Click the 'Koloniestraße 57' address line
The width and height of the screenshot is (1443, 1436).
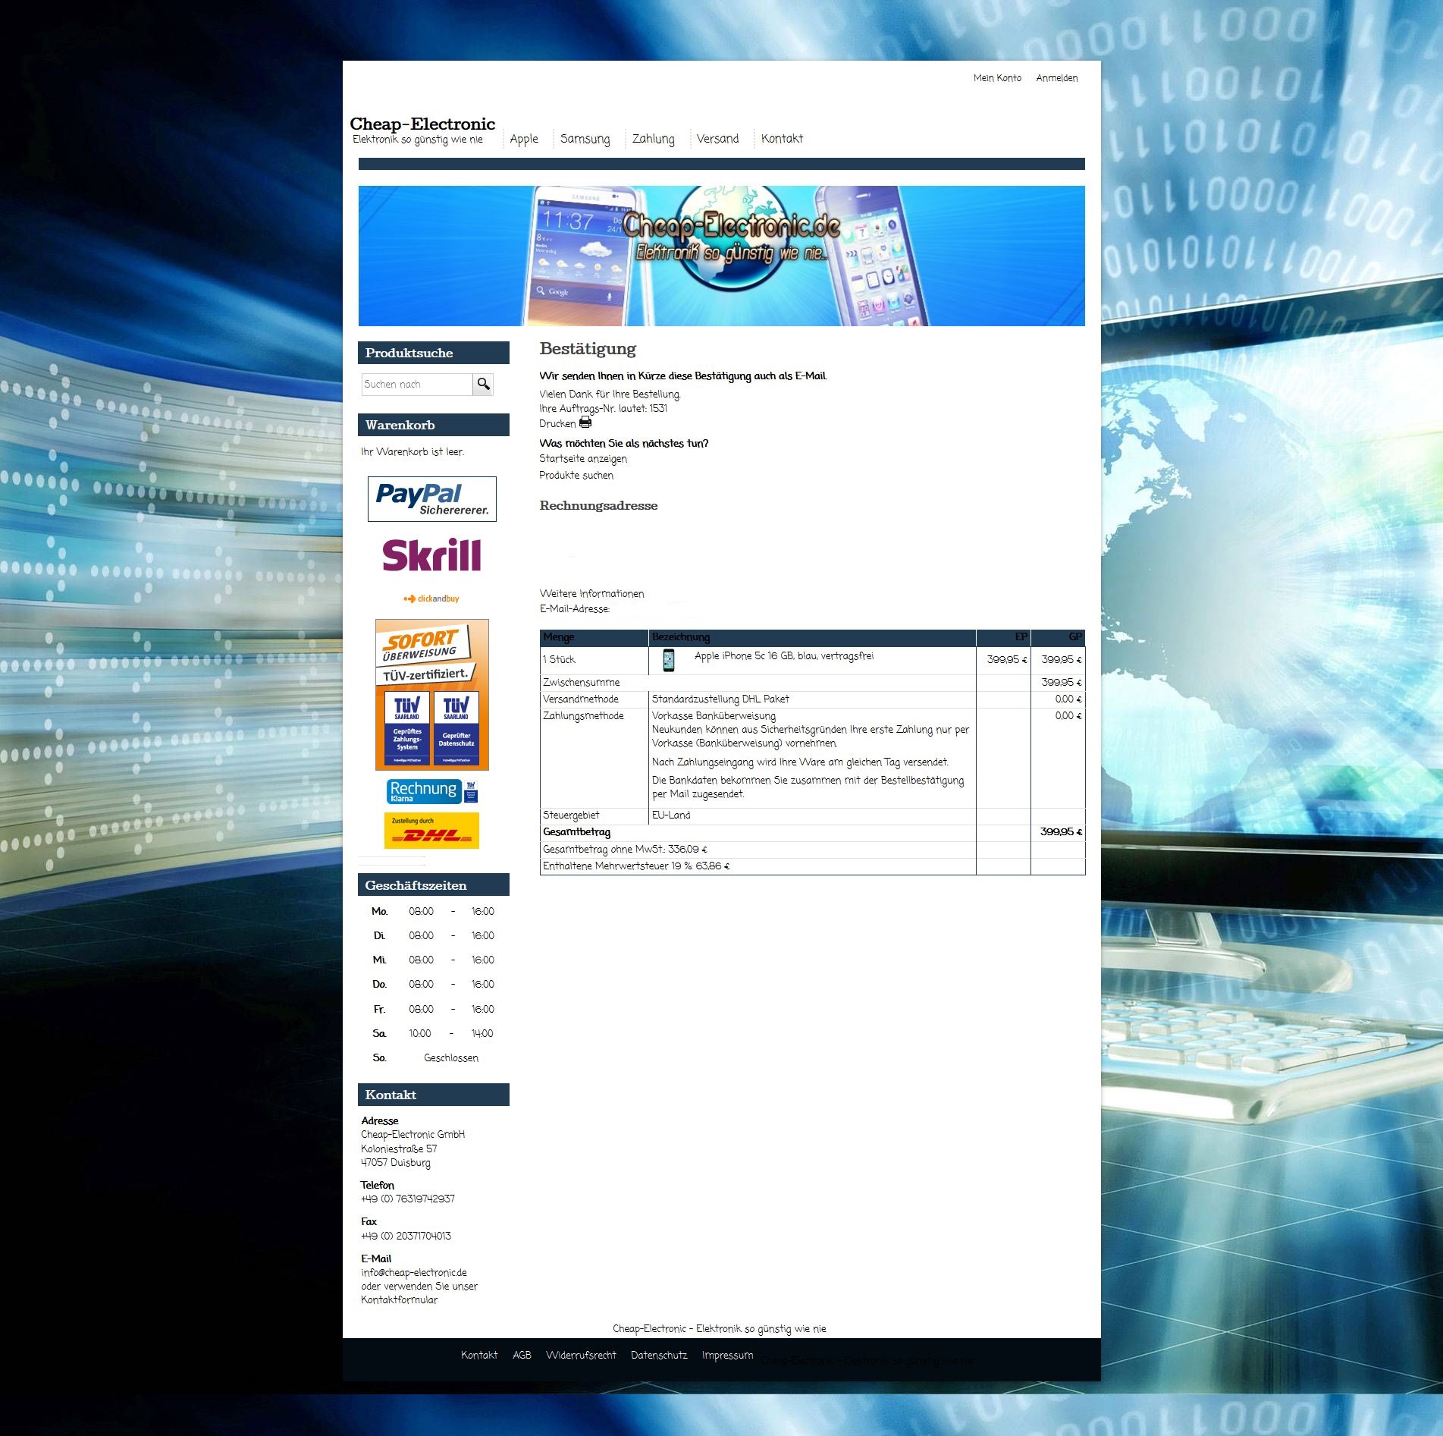[x=399, y=1149]
